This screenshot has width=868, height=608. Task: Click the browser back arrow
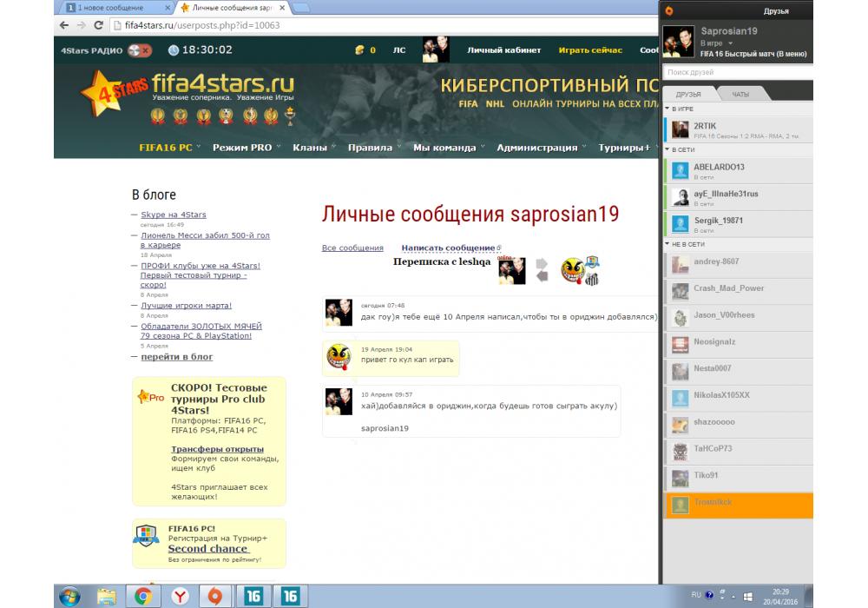(x=63, y=26)
